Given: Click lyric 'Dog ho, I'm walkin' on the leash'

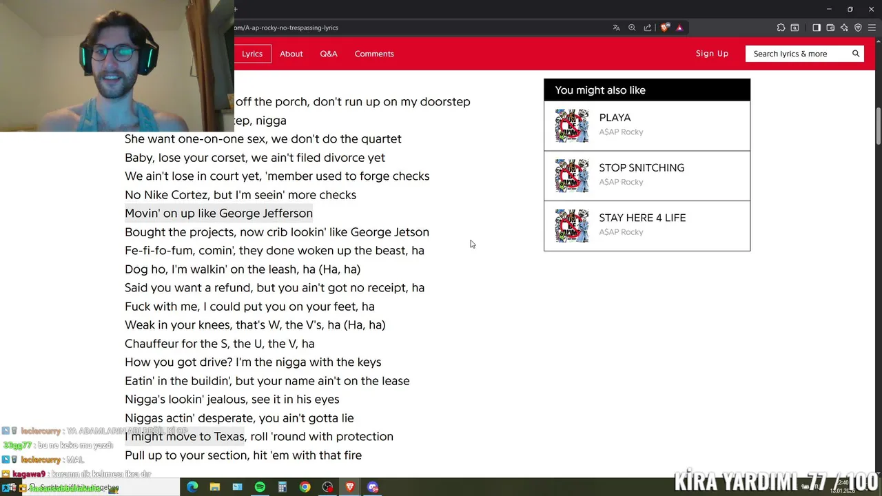Looking at the screenshot, I should pos(243,269).
